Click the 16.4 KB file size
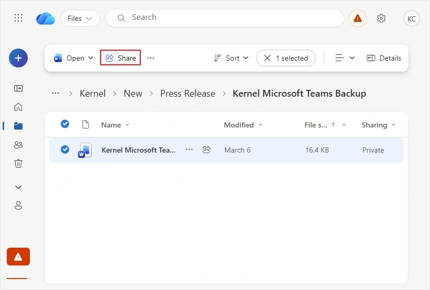The height and width of the screenshot is (290, 430). click(317, 150)
